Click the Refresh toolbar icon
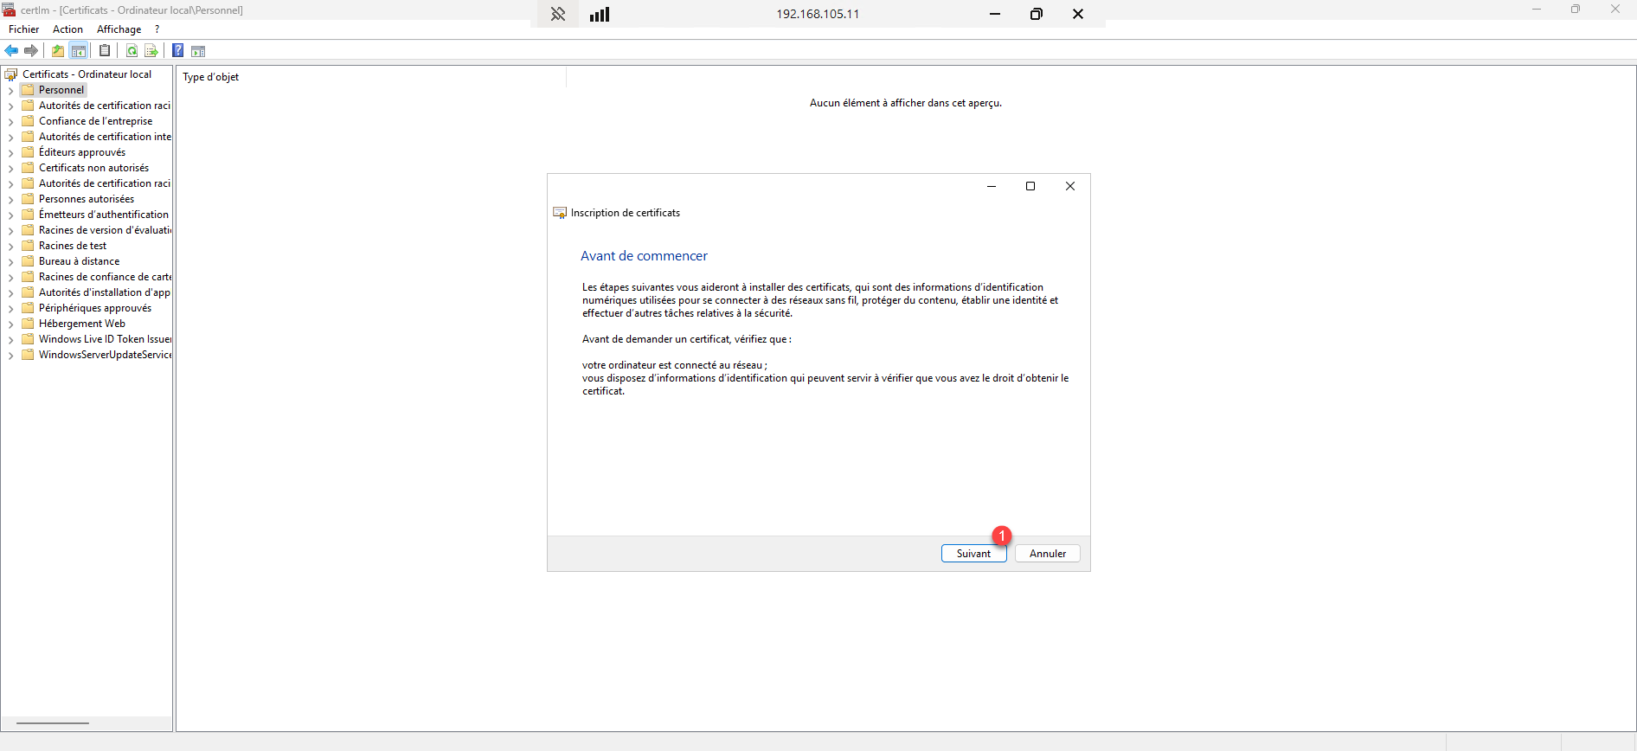Image resolution: width=1637 pixels, height=751 pixels. (x=132, y=51)
